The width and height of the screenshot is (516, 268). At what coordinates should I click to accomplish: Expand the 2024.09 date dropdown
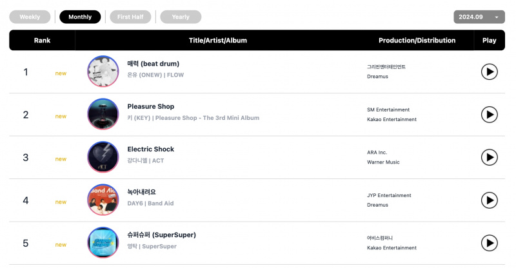tap(479, 17)
